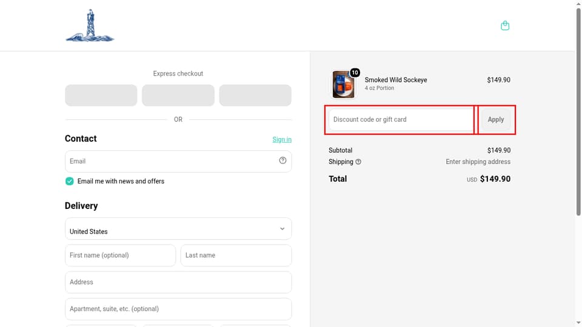This screenshot has width=582, height=327.
Task: Click the Total amount $149.90 with USD
Action: click(489, 179)
